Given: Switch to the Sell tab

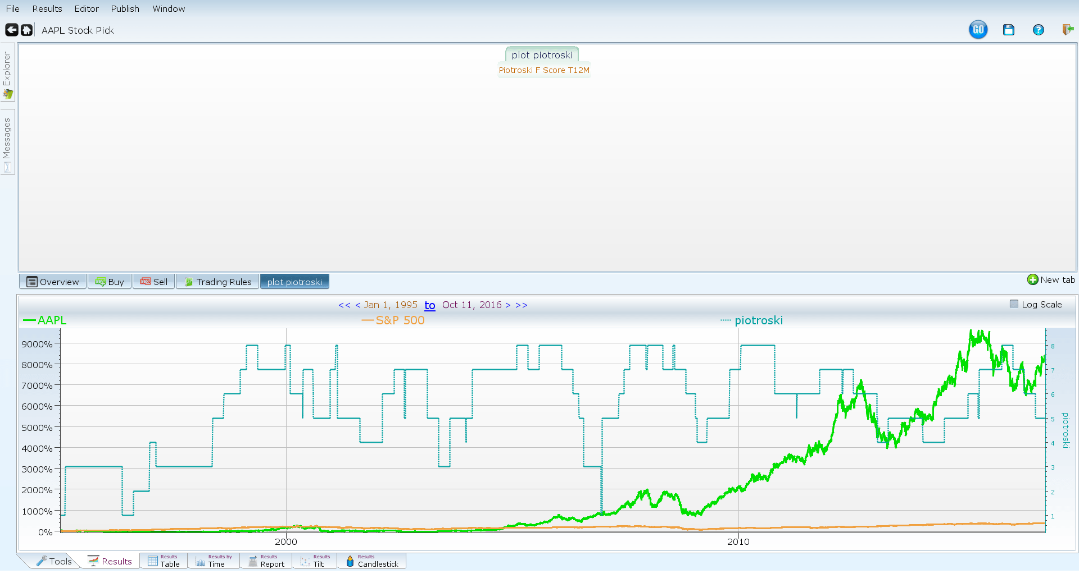Looking at the screenshot, I should tap(154, 282).
